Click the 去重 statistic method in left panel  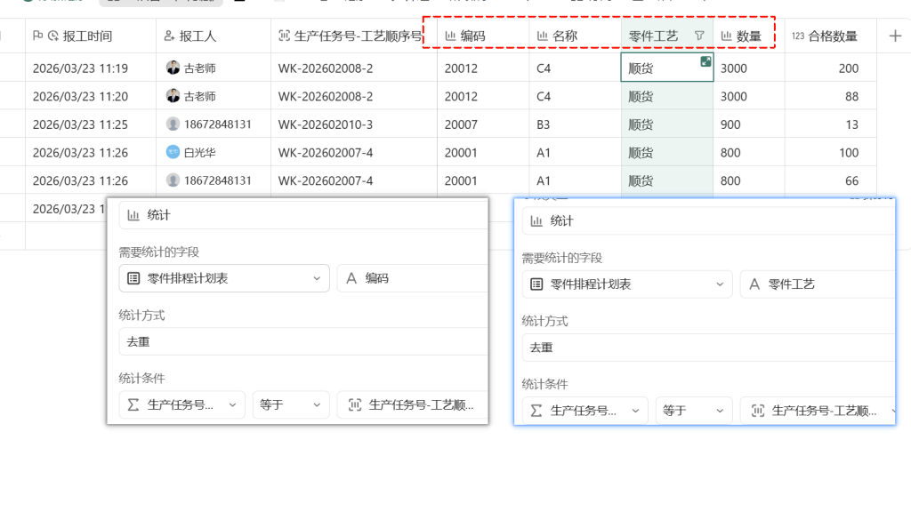point(303,342)
